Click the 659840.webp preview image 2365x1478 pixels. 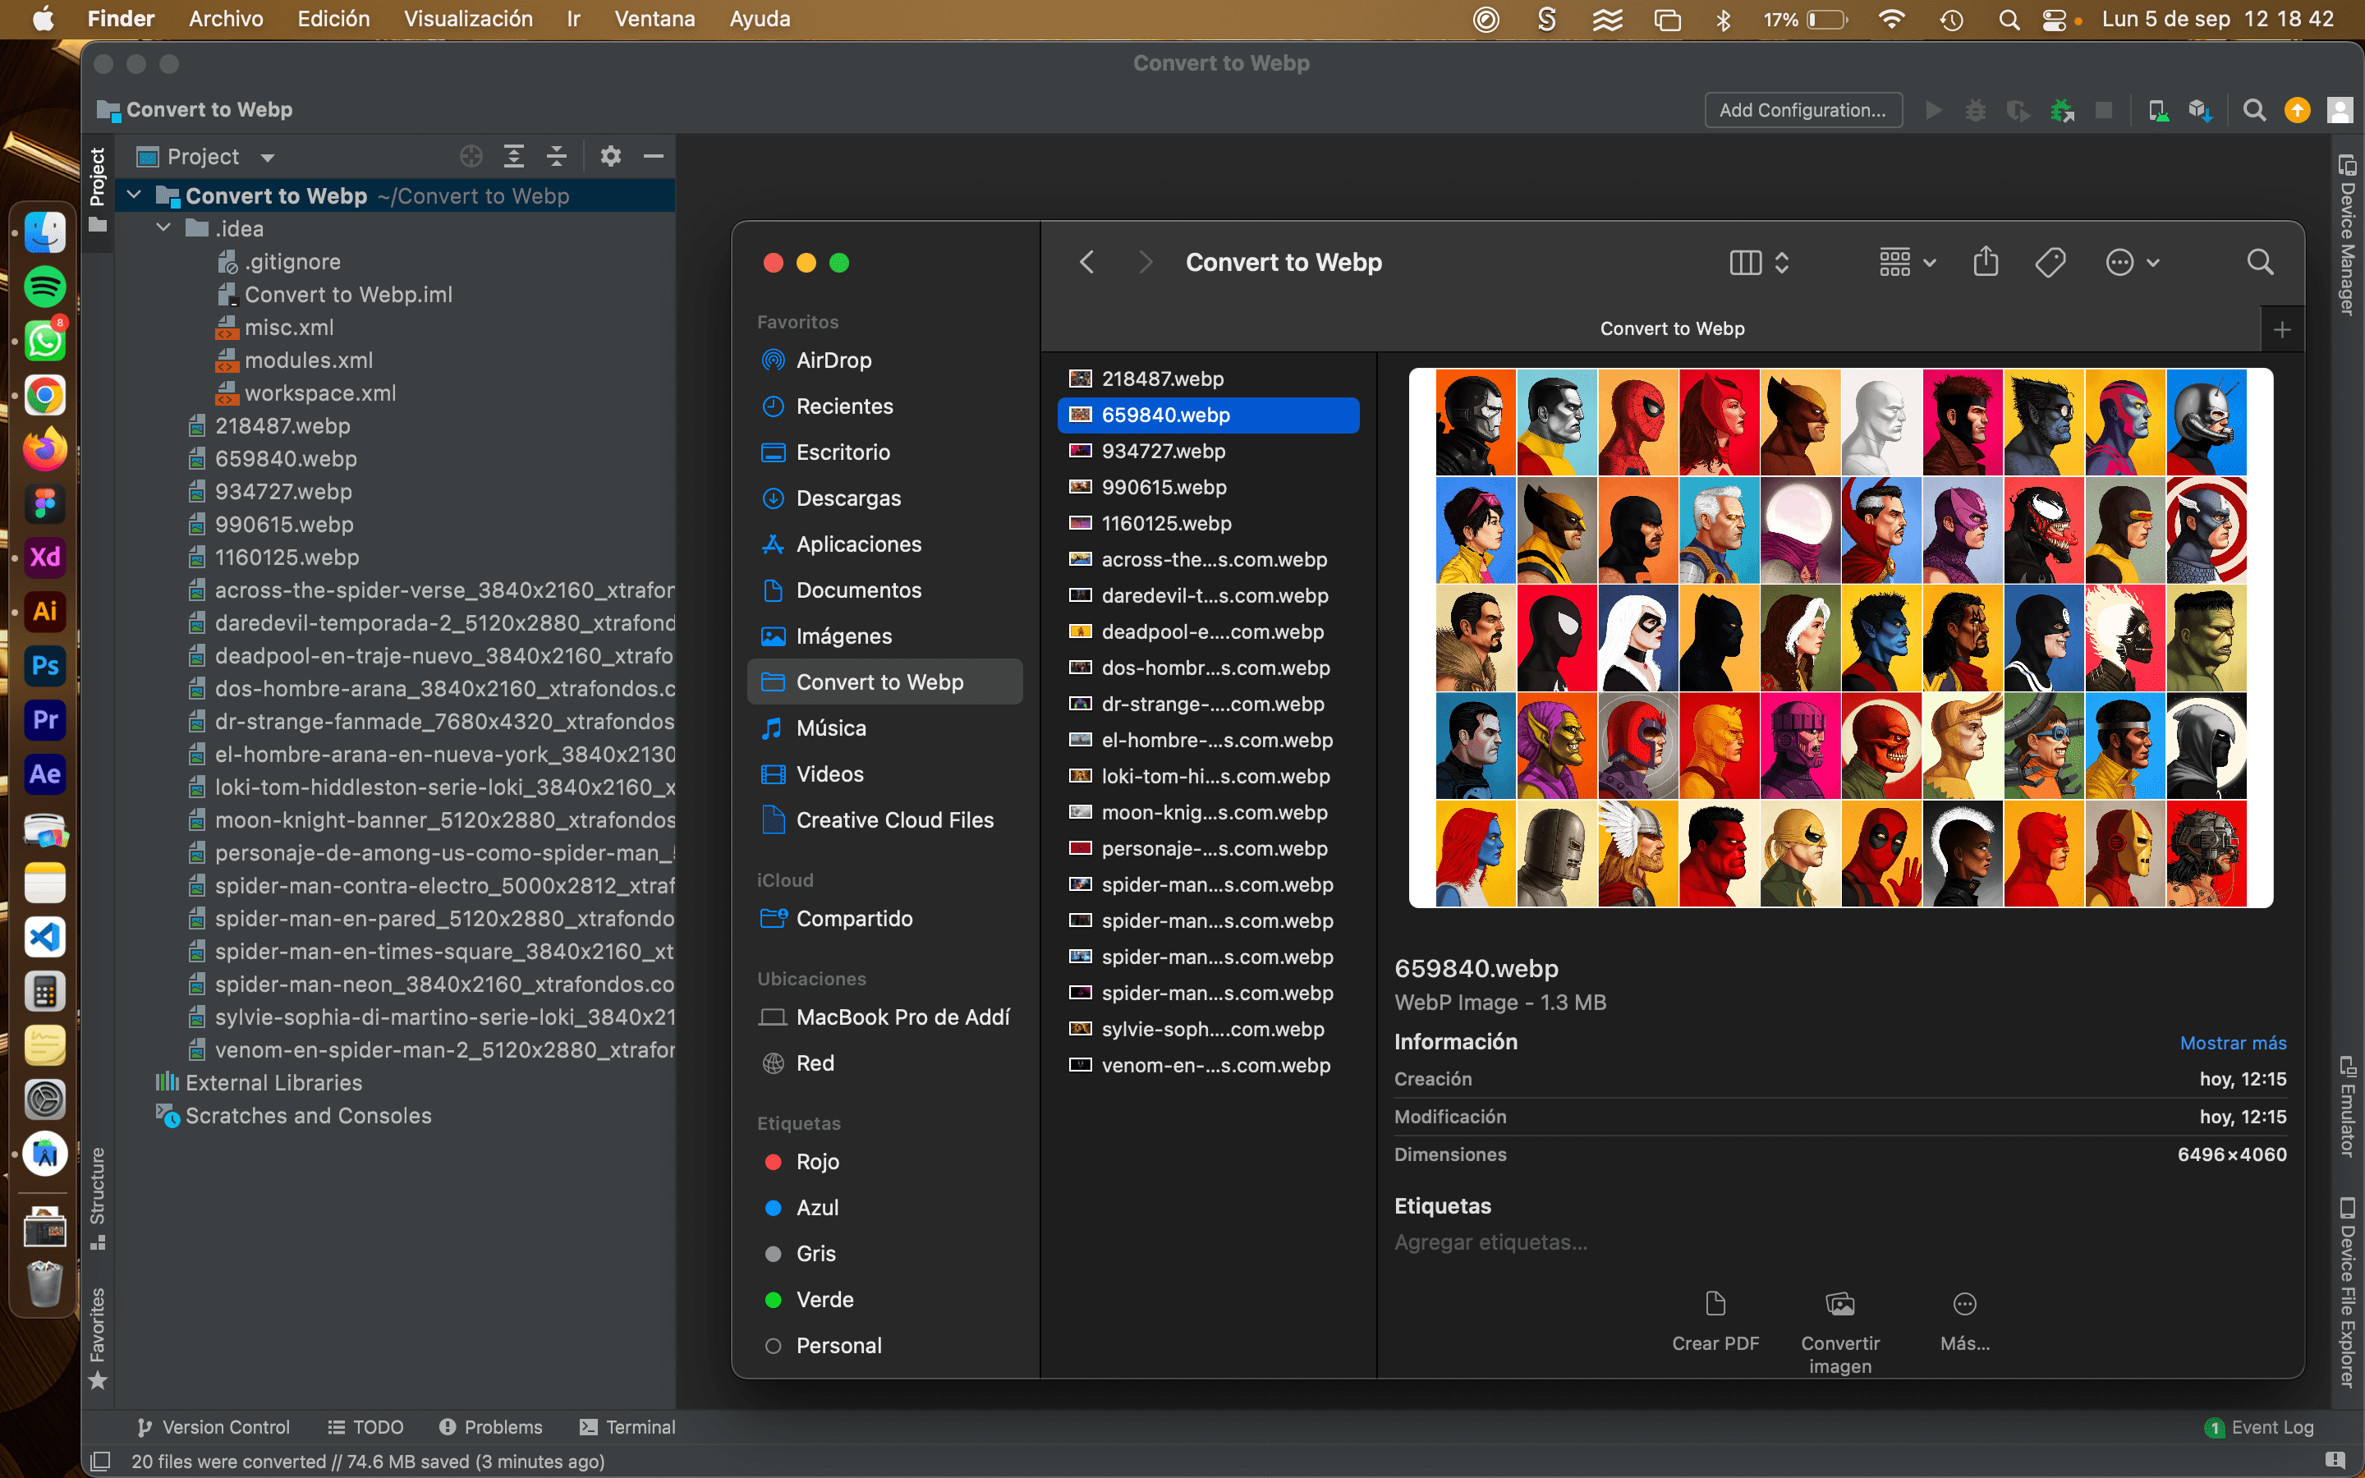point(1840,637)
